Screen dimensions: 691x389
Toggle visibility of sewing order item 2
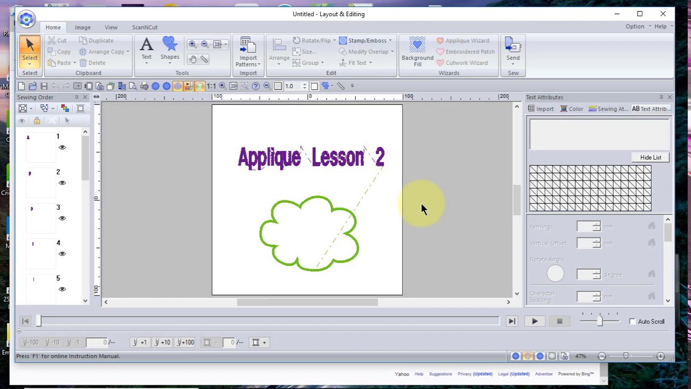coord(62,183)
